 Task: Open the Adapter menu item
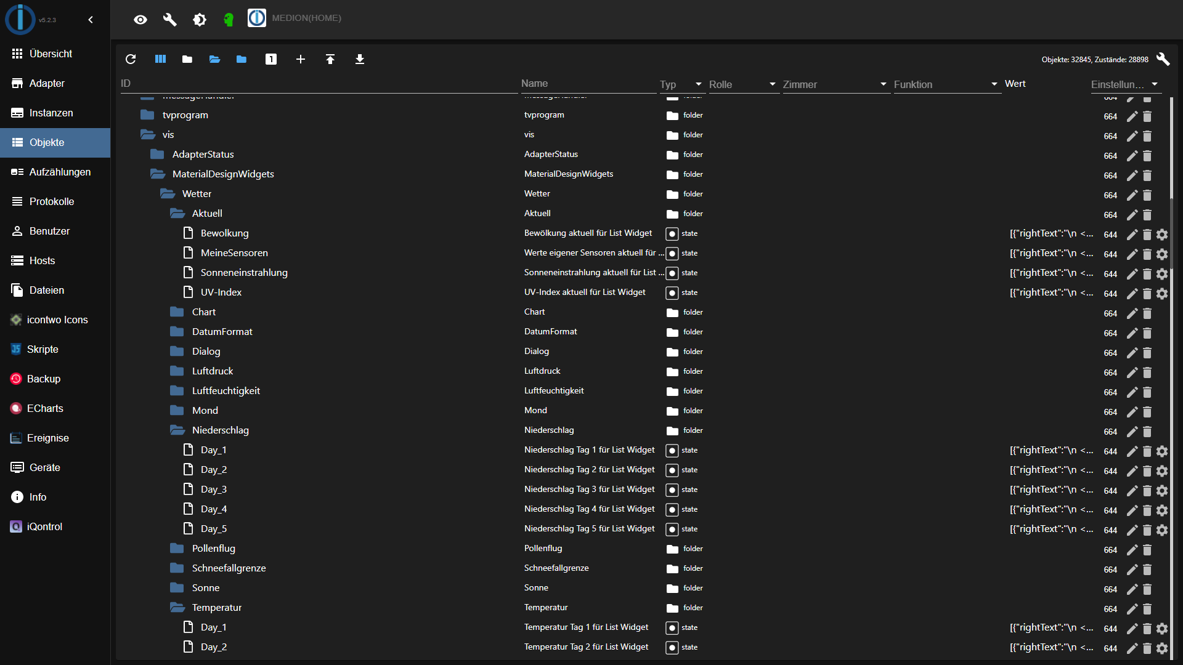55,83
